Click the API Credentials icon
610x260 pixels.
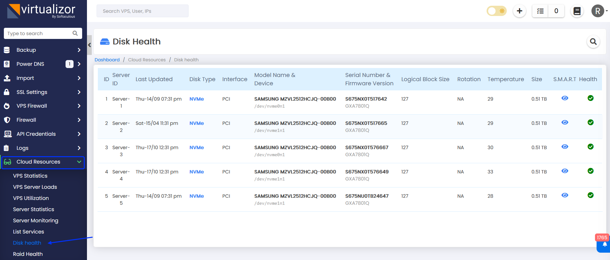8,134
